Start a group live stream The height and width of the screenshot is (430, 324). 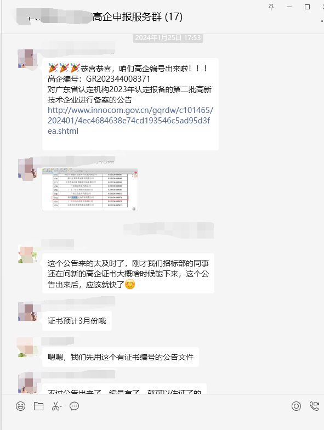tap(296, 406)
